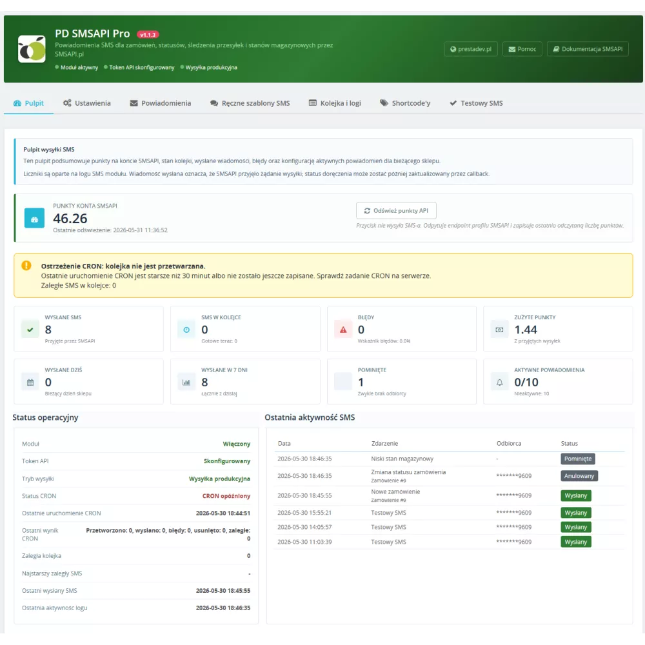
Task: Click the Odbiorca column header
Action: click(509, 444)
